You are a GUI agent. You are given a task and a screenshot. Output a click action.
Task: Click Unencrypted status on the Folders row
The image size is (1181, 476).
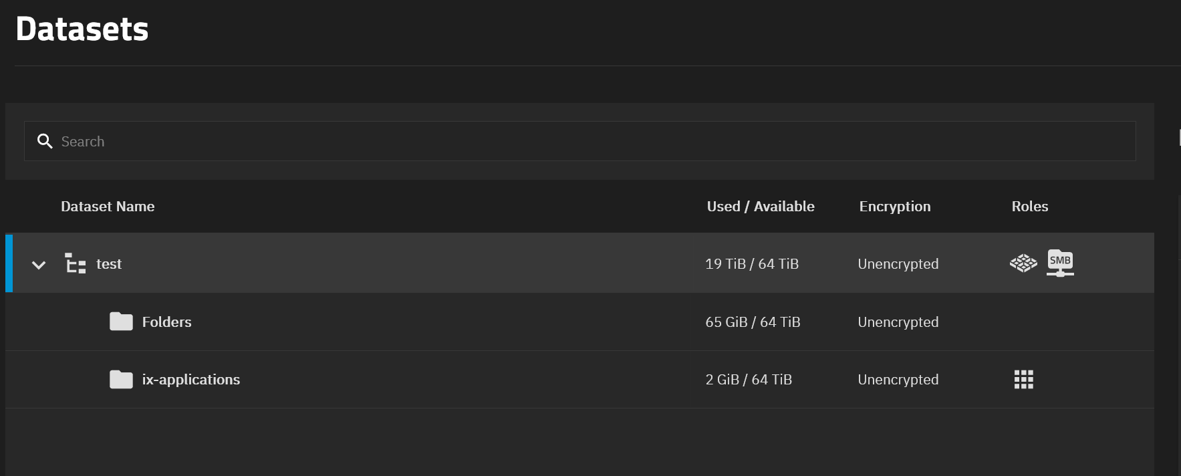(x=898, y=322)
